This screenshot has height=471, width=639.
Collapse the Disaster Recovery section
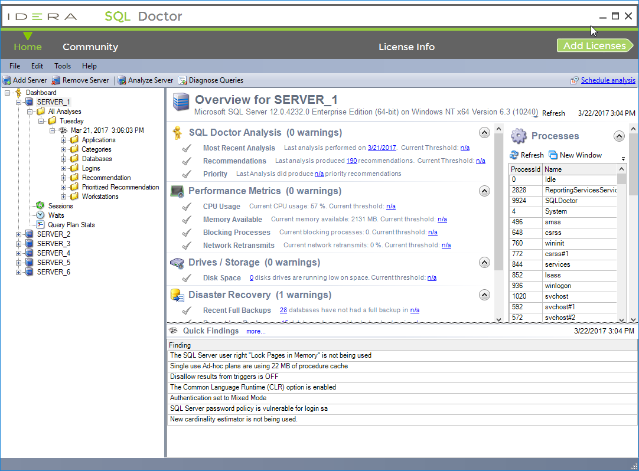point(484,295)
